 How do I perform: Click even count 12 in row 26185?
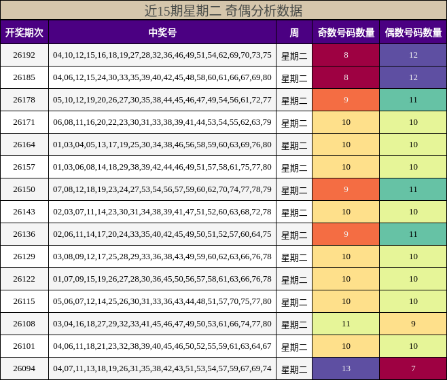pyautogui.click(x=413, y=77)
